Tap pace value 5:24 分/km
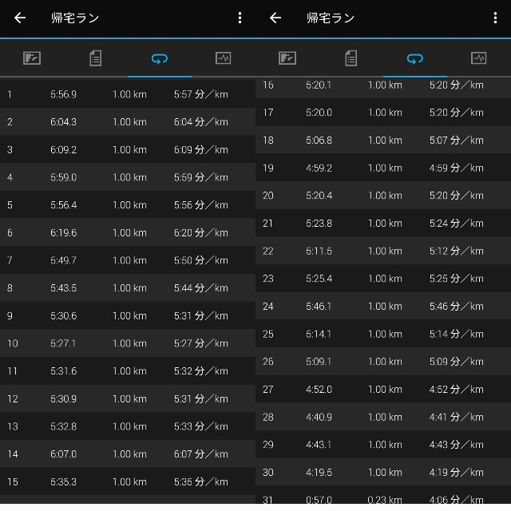511x511 pixels. pyautogui.click(x=457, y=224)
